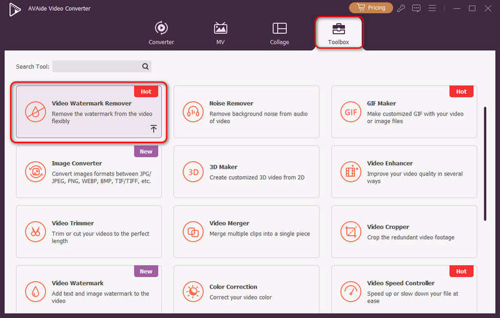Click 'Create customized 3D video from 2D' text

coord(257,177)
